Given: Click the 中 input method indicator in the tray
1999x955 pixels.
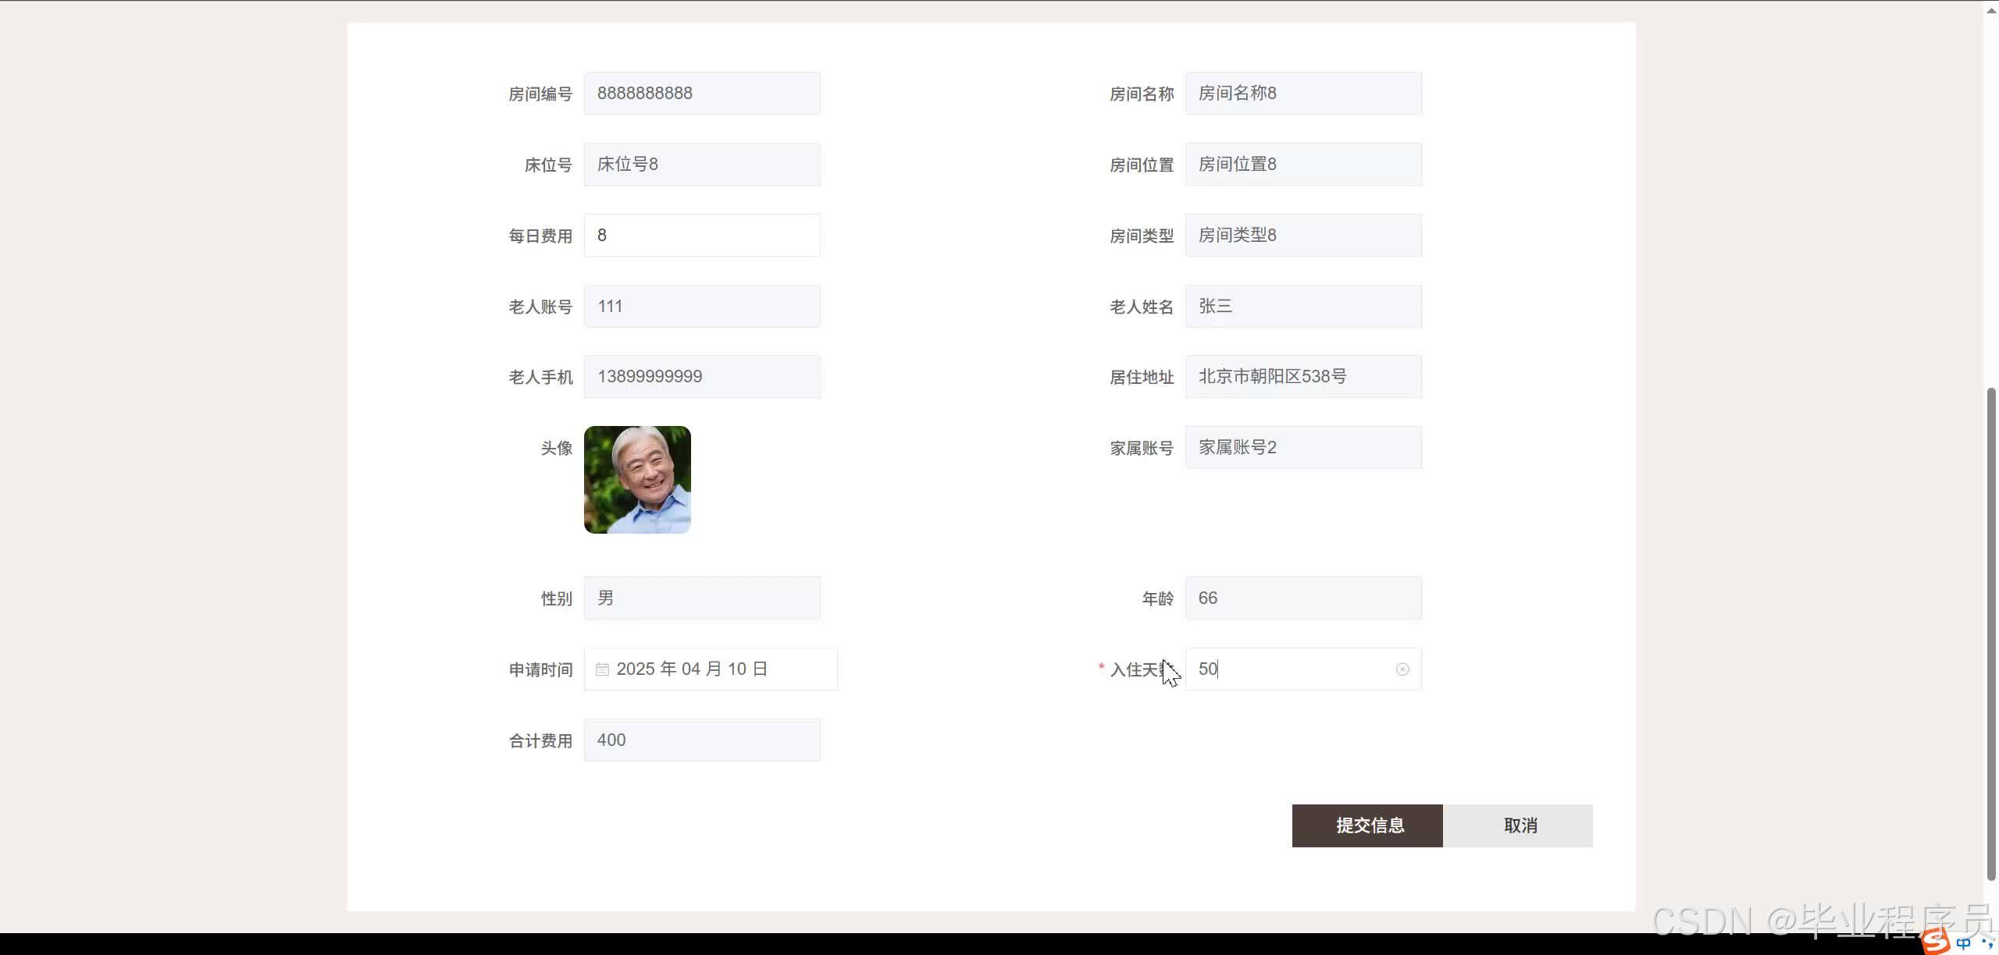Looking at the screenshot, I should coord(1965,942).
